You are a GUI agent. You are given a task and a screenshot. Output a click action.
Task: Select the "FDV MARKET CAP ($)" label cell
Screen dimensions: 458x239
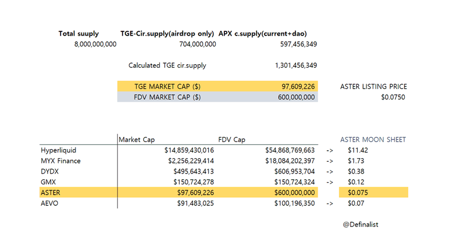(x=167, y=97)
